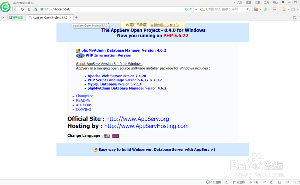Open a new tab with plus button
Viewport: 300px width, 185px height.
click(x=76, y=17)
